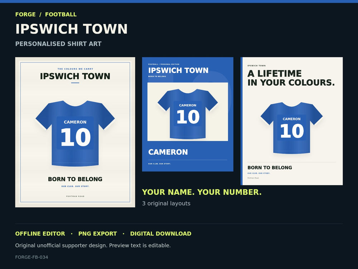Click 'BORN TO BELONG' on the cream bordered poster
Viewport: 358px width, 269px height.
tap(75, 179)
